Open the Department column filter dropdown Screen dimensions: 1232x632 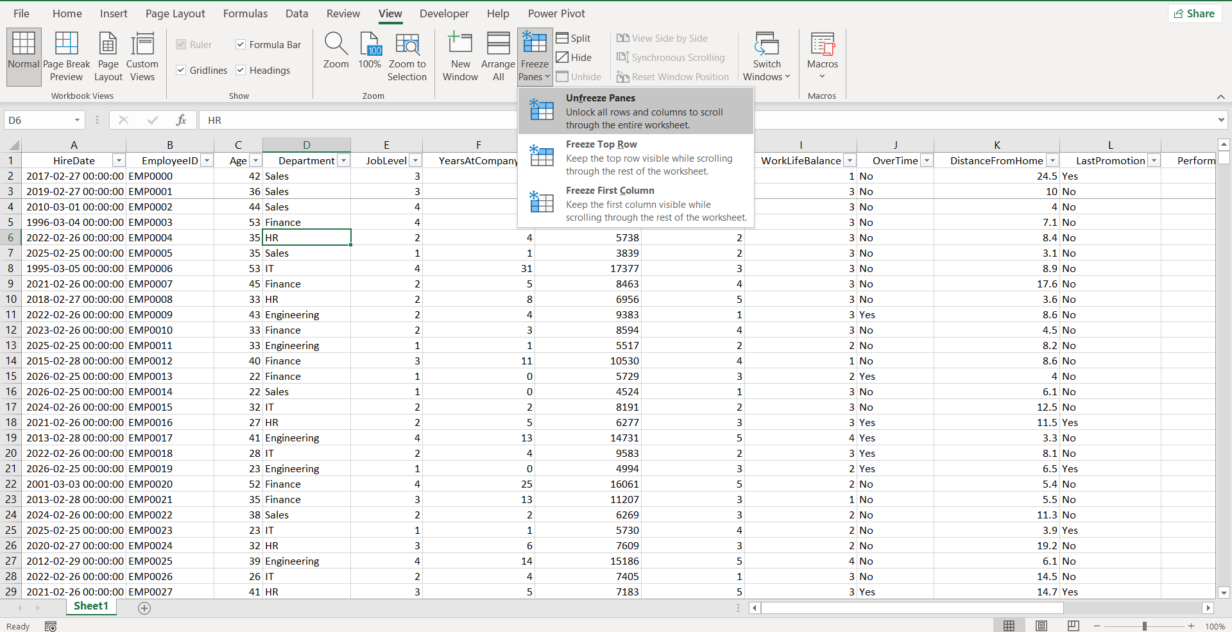344,160
